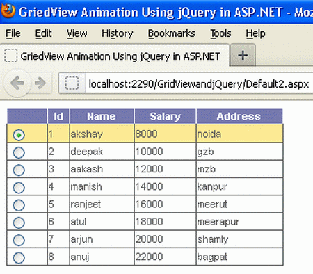
Task: Open the Edit menu
Action: click(43, 33)
